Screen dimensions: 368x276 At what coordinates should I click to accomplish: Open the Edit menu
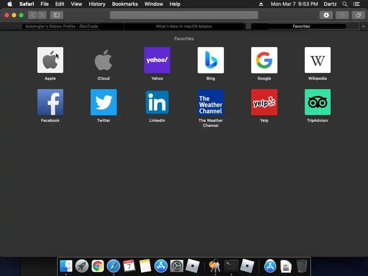60,4
